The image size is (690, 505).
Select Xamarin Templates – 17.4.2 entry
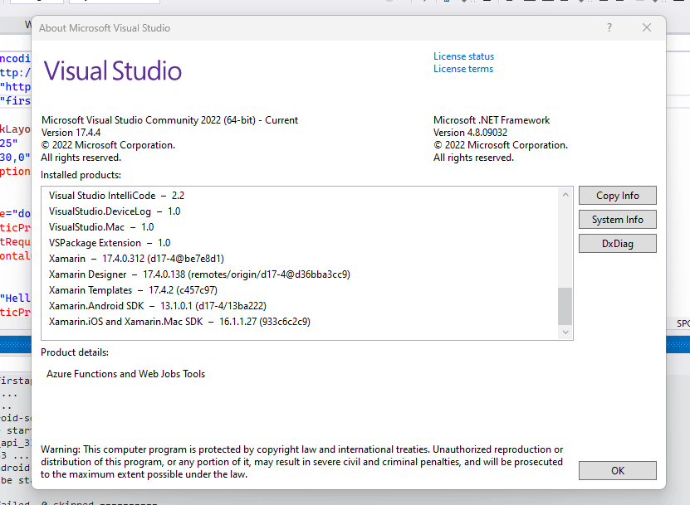[133, 290]
